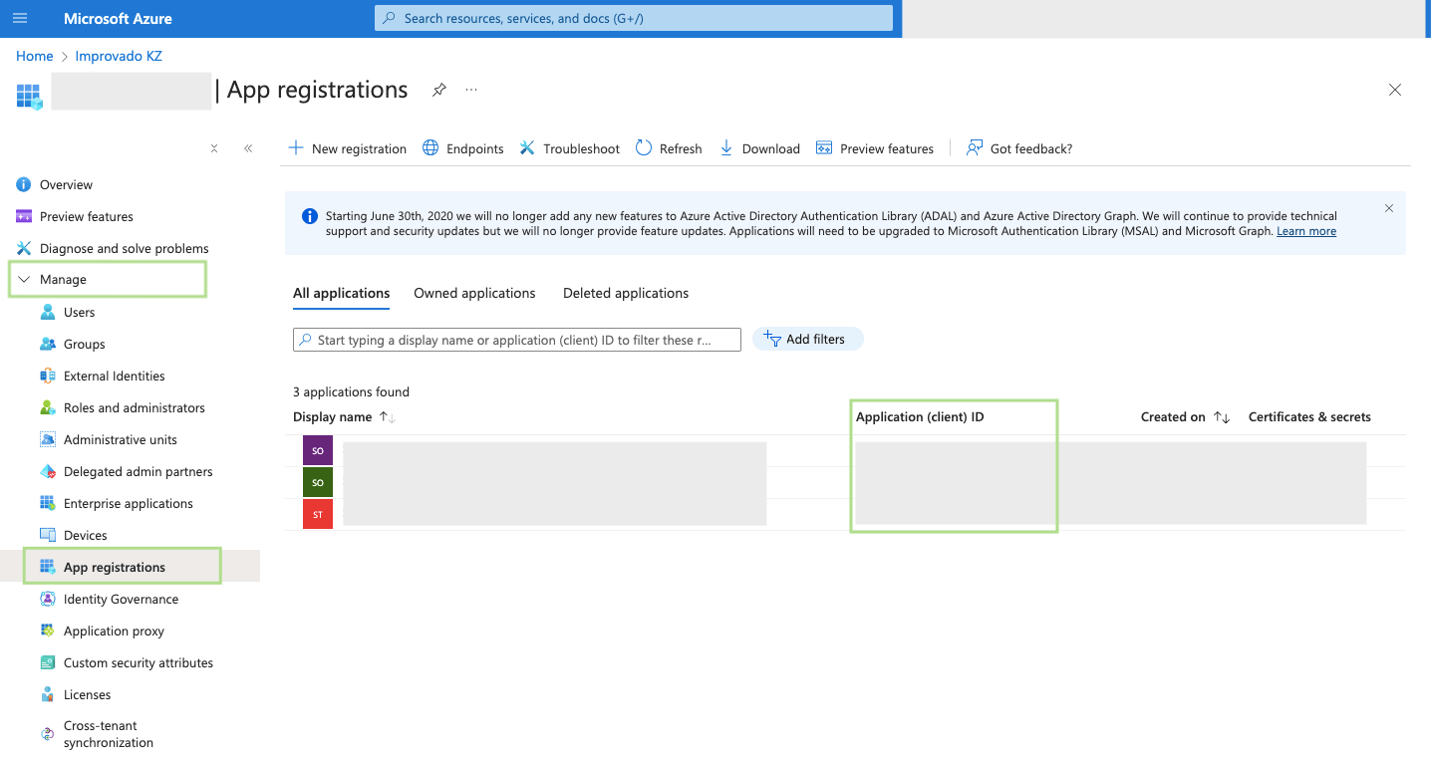This screenshot has height=760, width=1431.
Task: Go to Home breadcrumb link
Action: (35, 56)
